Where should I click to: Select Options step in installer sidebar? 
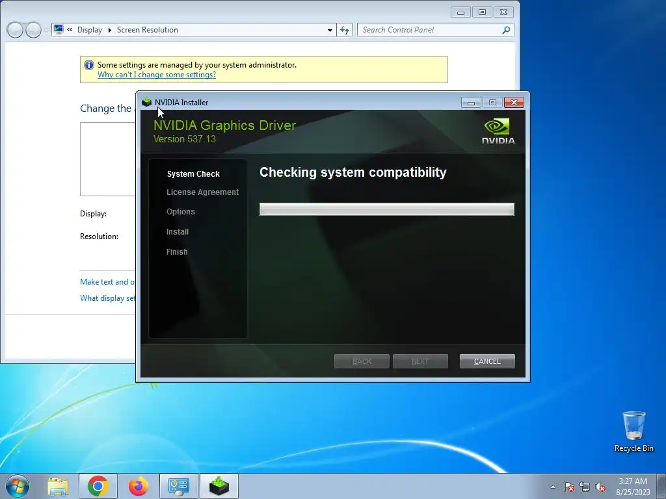click(x=181, y=212)
